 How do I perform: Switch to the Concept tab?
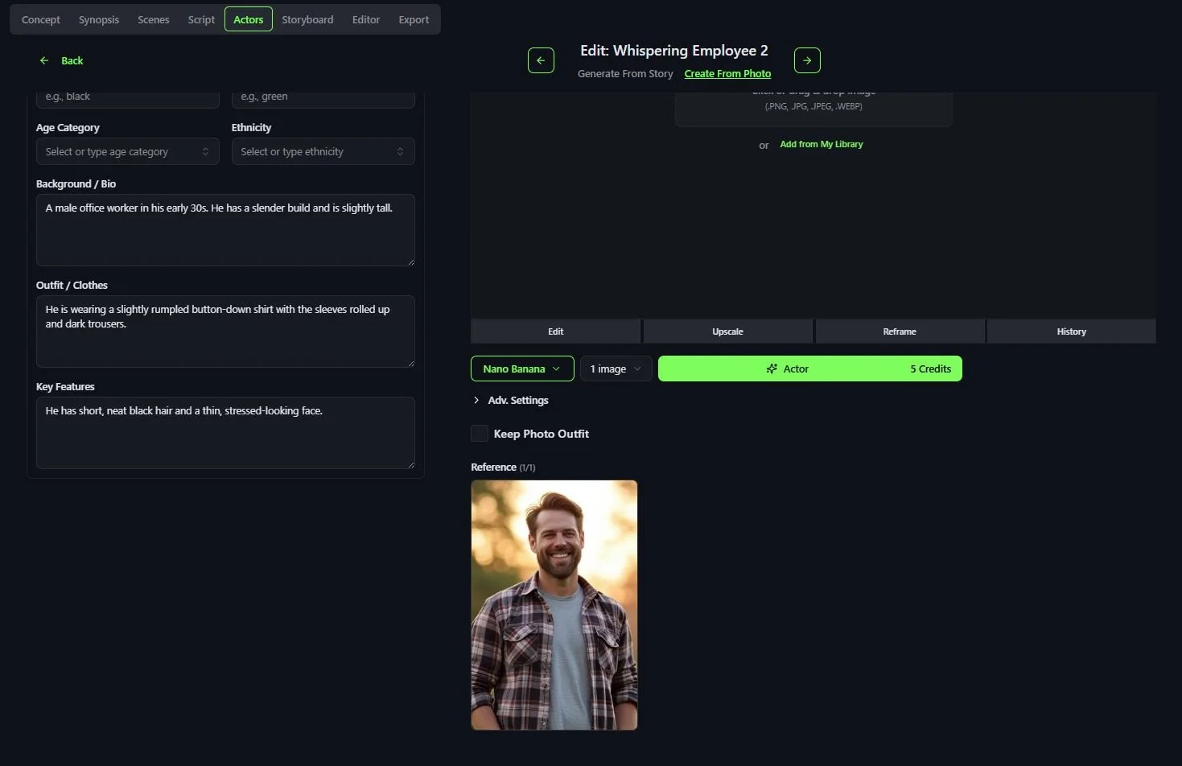pyautogui.click(x=41, y=19)
